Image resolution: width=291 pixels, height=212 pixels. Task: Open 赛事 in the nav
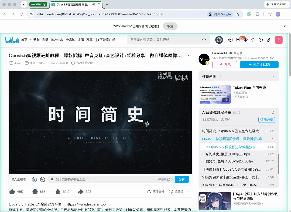[x=89, y=40]
